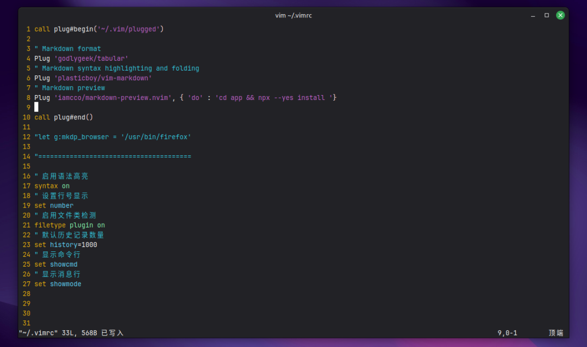Image resolution: width=587 pixels, height=347 pixels.
Task: Click line number 28 in the gutter
Action: [x=27, y=294]
